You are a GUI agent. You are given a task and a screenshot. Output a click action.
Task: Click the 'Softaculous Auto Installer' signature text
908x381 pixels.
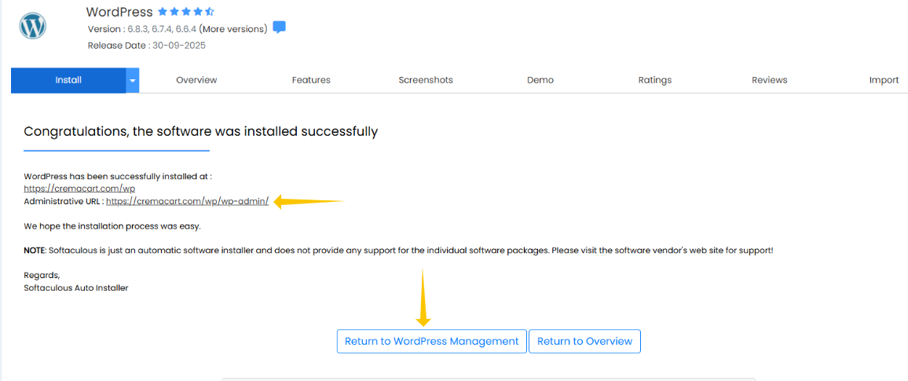tap(76, 288)
